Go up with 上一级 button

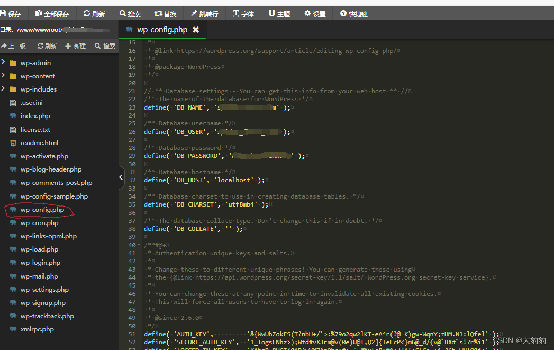point(13,46)
